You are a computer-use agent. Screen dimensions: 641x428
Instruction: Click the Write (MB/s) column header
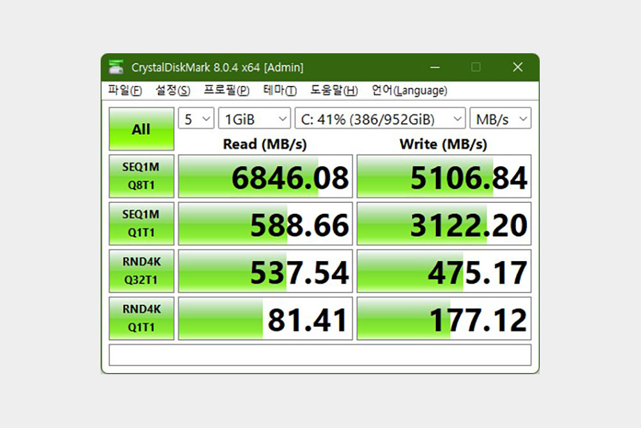(x=444, y=144)
